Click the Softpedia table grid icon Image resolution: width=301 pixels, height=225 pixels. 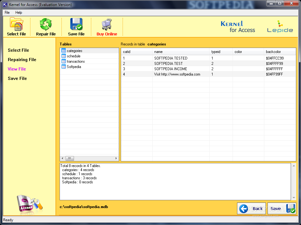(x=64, y=67)
